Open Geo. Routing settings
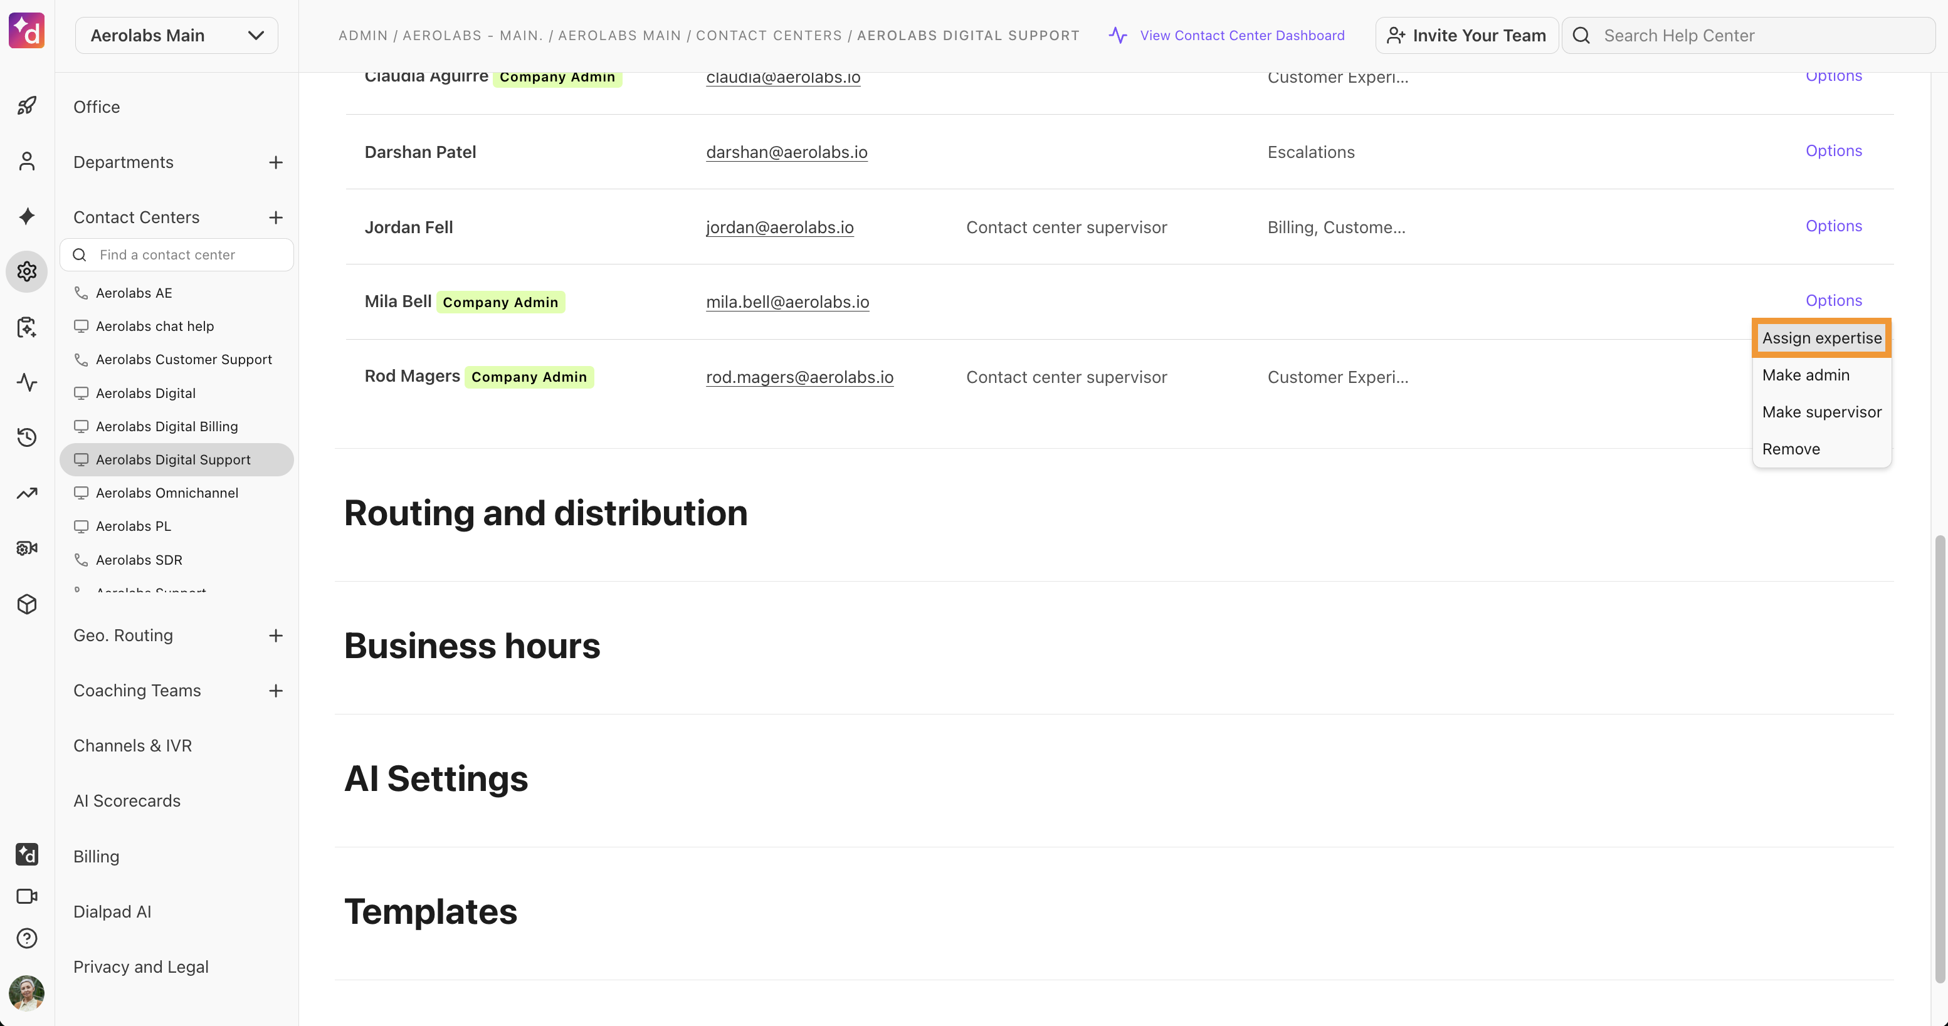This screenshot has height=1026, width=1948. pyautogui.click(x=124, y=635)
